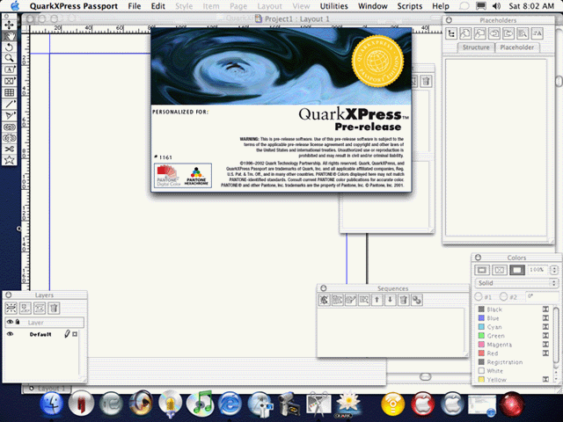
Task: Open the File menu
Action: (135, 6)
